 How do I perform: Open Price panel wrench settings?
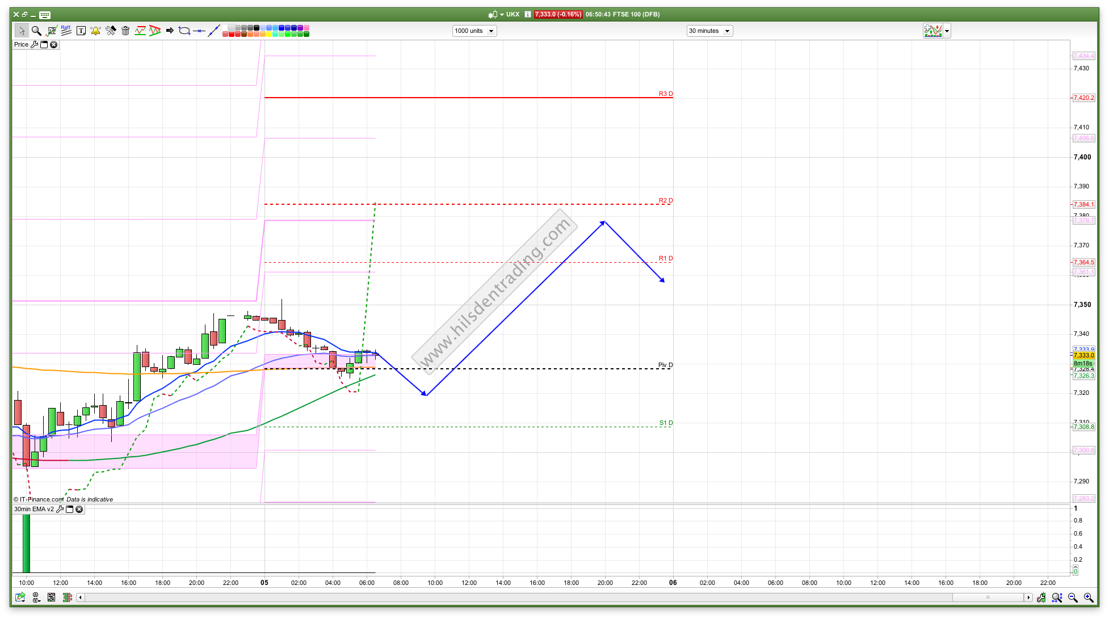coord(34,44)
